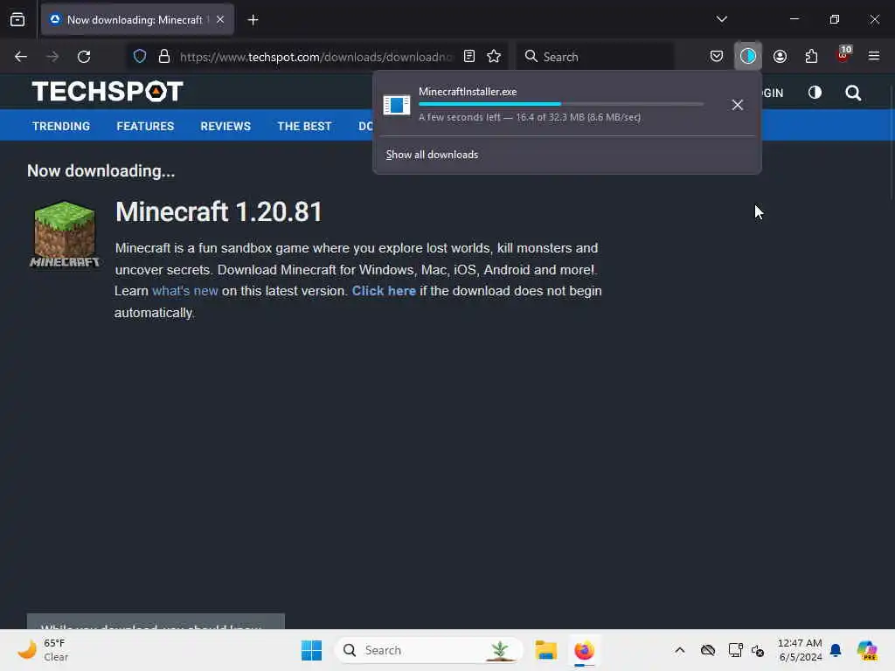The width and height of the screenshot is (895, 671).
Task: Open the network display tray icon
Action: 735,650
